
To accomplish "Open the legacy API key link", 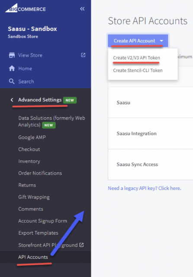I will click(x=145, y=188).
